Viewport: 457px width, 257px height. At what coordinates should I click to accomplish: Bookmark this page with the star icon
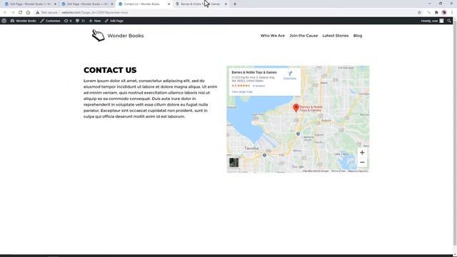pyautogui.click(x=419, y=13)
